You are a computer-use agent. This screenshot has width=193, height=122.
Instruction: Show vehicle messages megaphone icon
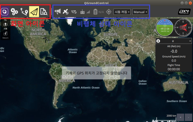coord(57,12)
